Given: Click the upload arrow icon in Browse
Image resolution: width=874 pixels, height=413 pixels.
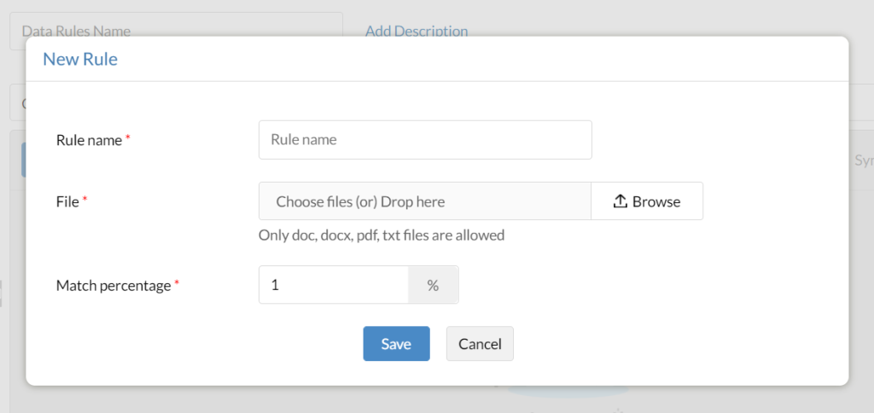Looking at the screenshot, I should (621, 201).
